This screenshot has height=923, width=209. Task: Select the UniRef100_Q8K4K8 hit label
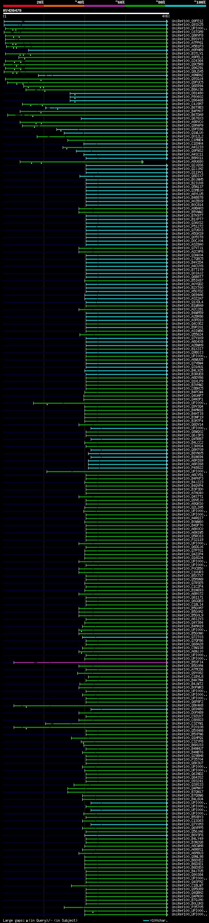[x=187, y=706]
